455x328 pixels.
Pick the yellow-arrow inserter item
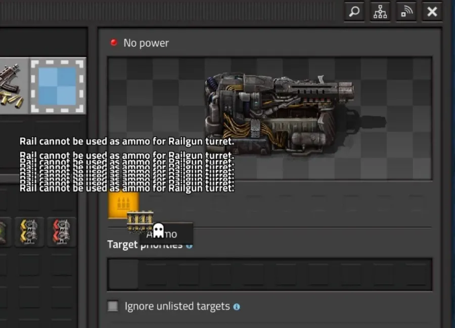tap(29, 231)
